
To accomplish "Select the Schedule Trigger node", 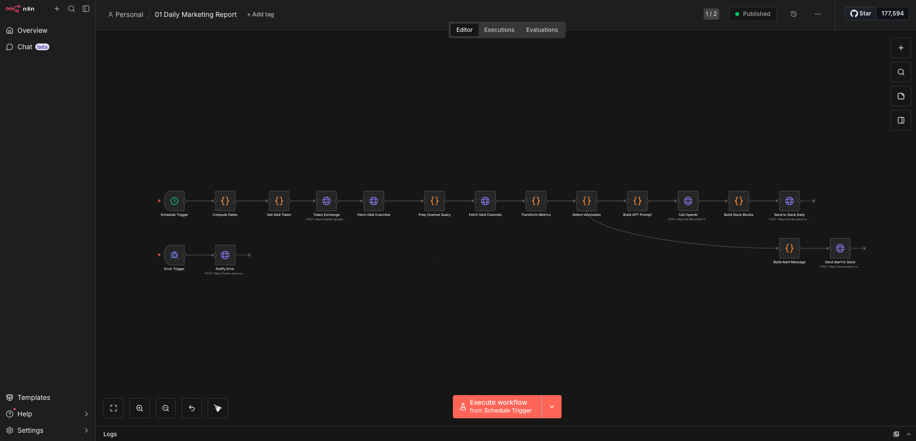I will (x=174, y=201).
